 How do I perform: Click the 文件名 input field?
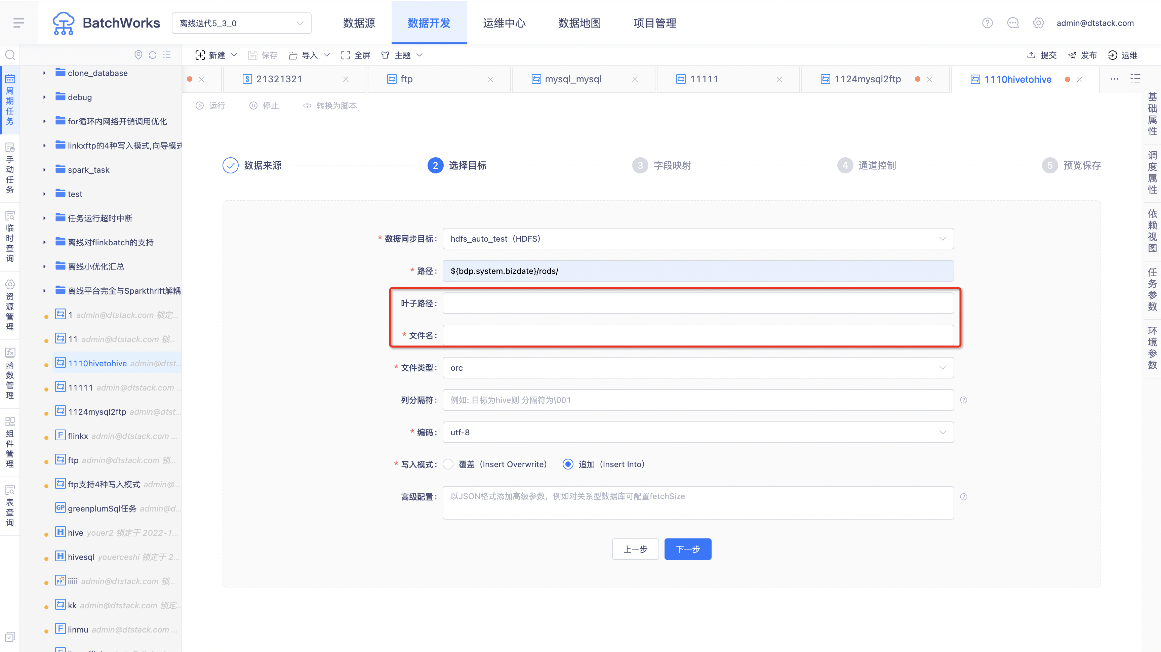(698, 336)
